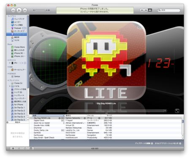Open the Ringtones bell item
Screen dimensions: 190x159
tap(15, 37)
